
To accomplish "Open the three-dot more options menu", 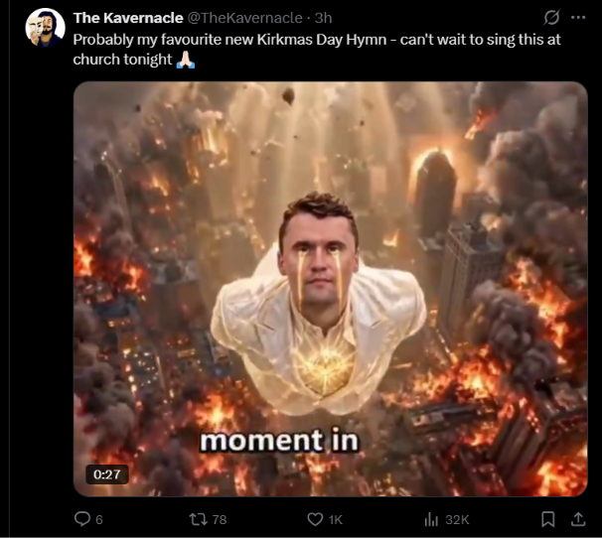I will pyautogui.click(x=578, y=17).
